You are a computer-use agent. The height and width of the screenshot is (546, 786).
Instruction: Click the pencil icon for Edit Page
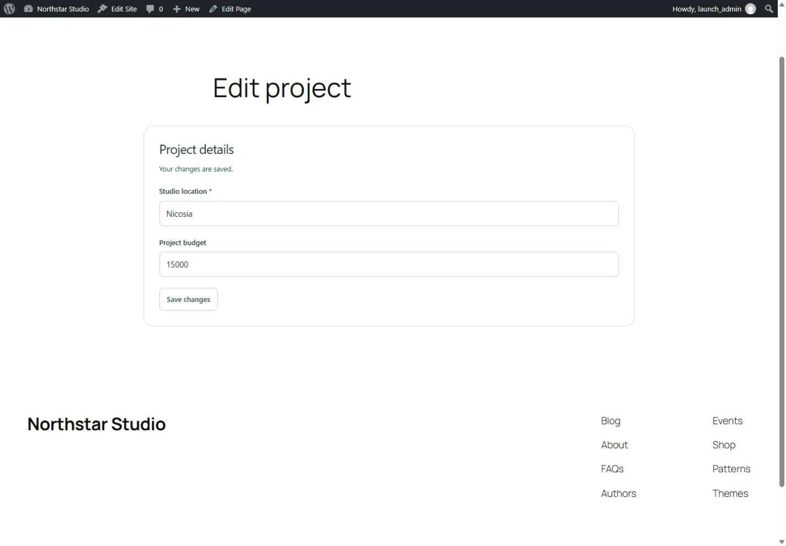[x=213, y=9]
